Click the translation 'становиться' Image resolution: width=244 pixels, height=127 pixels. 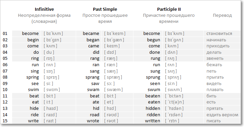219,34
